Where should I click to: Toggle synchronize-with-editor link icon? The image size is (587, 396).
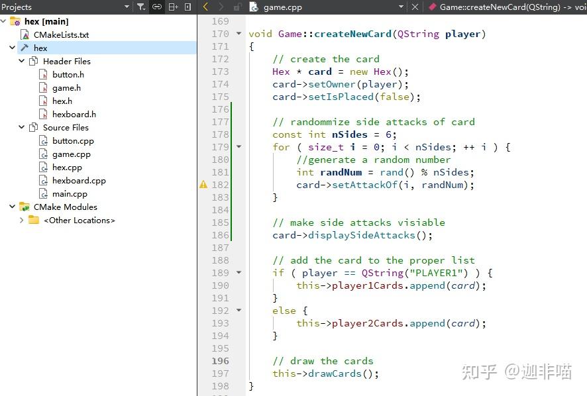pyautogui.click(x=157, y=7)
